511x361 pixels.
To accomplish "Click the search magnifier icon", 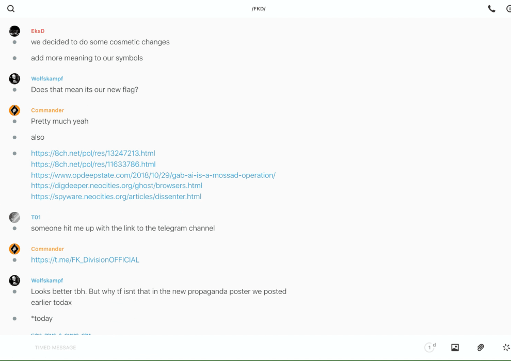I will [11, 9].
